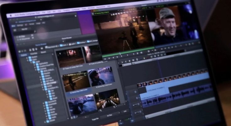
Task: Select the night lights walkway clip thumbnail
Action: [107, 99]
